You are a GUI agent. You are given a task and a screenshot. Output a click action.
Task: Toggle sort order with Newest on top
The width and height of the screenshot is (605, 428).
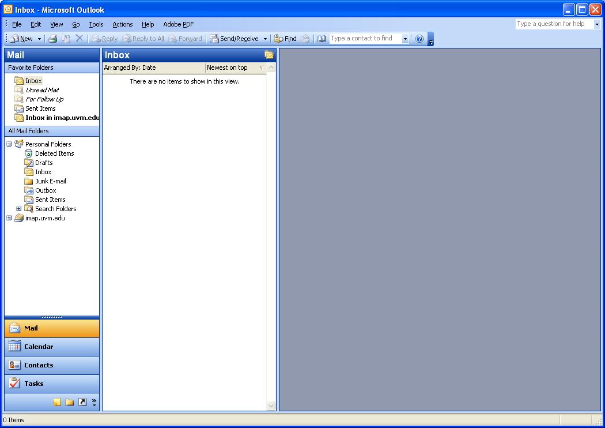tap(228, 67)
